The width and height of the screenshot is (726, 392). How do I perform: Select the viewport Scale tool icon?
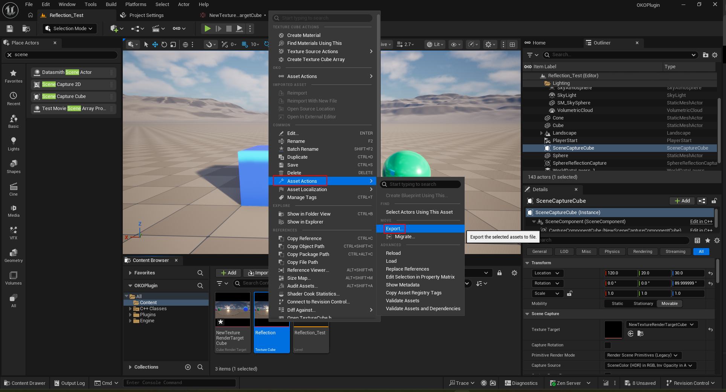173,44
